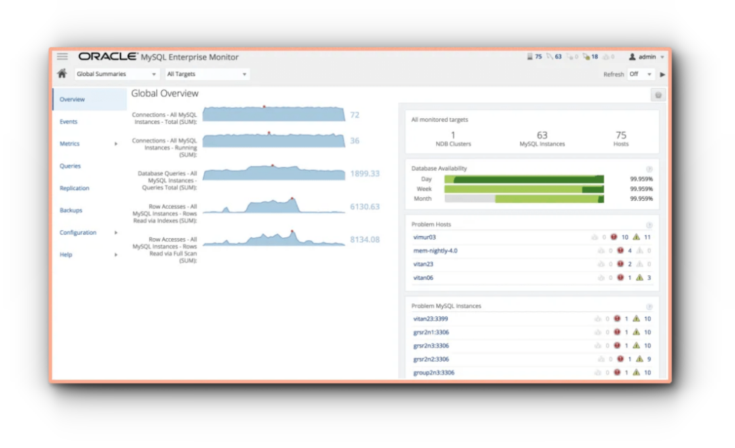The image size is (735, 448).
Task: Click the critical alert icon for vimur03
Action: 614,237
